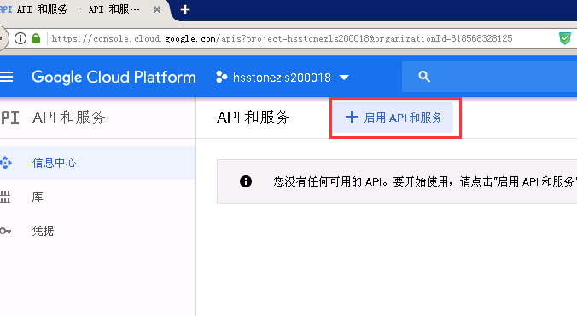Click the API 和服务 page heading
This screenshot has width=577, height=316.
pos(254,118)
